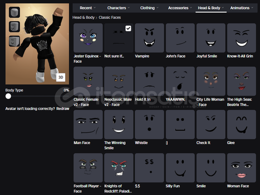
Task: Choose the Man Face icon
Action: [88, 124]
